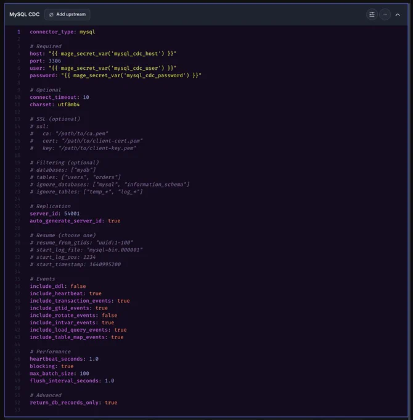Click the auto_generate_server_id: true line
The width and height of the screenshot is (413, 420).
pos(75,220)
